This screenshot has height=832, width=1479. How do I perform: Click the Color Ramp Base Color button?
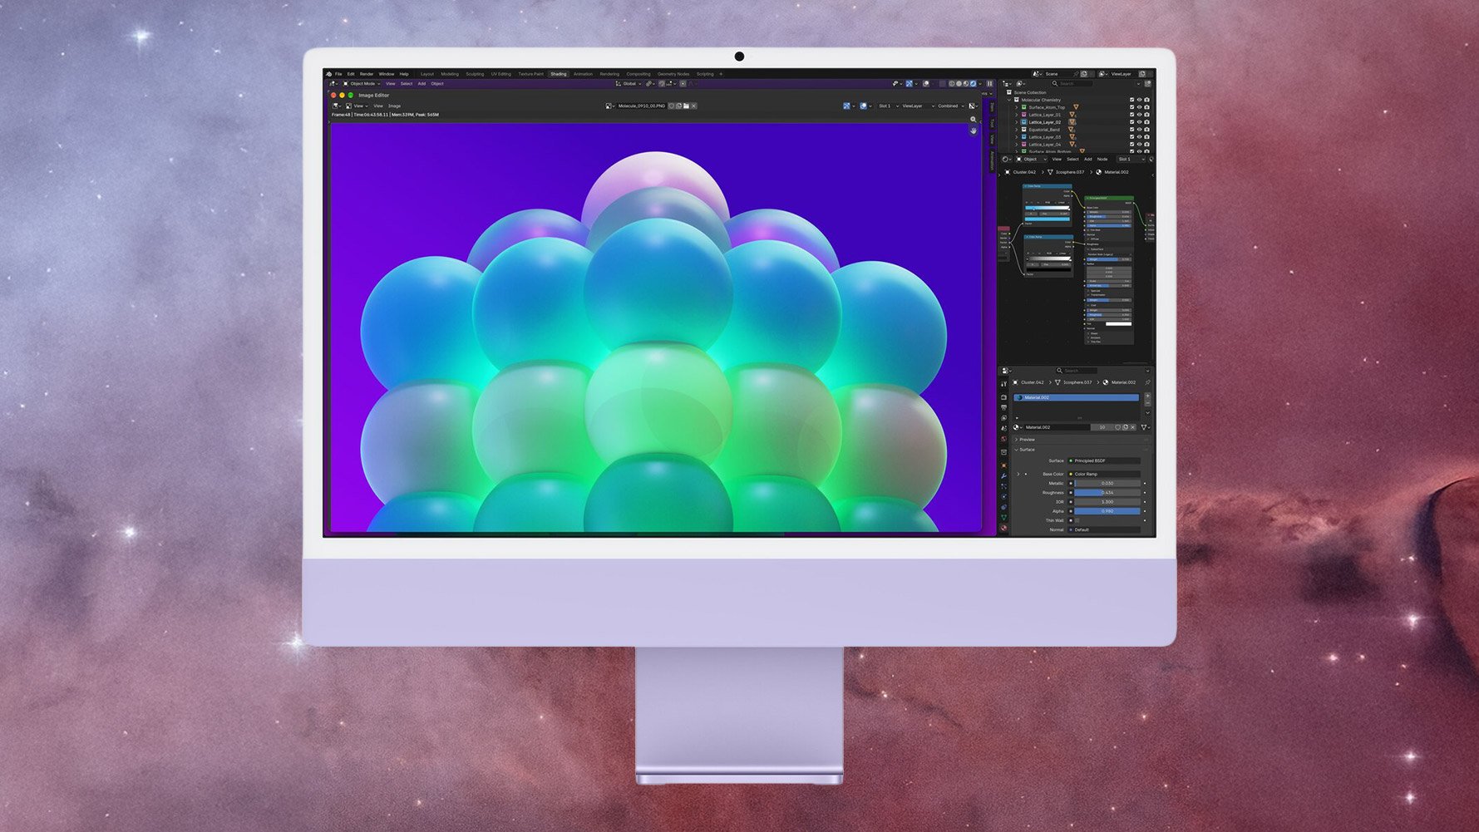click(1104, 474)
